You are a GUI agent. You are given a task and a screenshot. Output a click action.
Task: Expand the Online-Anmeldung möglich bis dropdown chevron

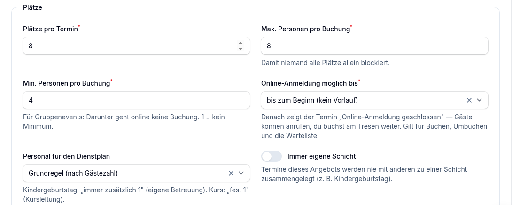pyautogui.click(x=479, y=100)
